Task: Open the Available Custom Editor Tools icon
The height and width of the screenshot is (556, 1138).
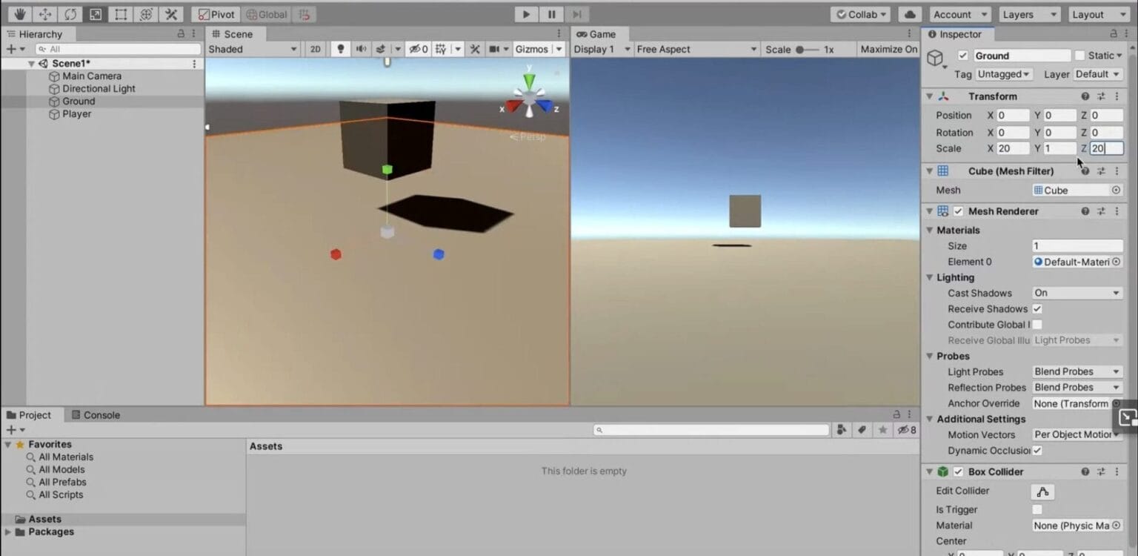Action: 172,14
